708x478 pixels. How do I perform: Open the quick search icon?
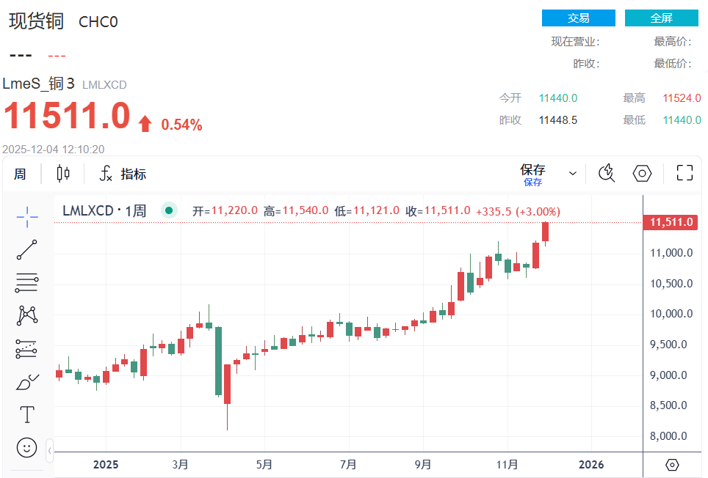point(607,174)
